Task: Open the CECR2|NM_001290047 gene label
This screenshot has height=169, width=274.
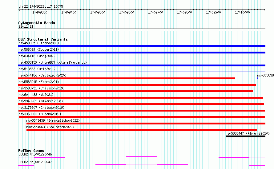Action: pyautogui.click(x=35, y=162)
